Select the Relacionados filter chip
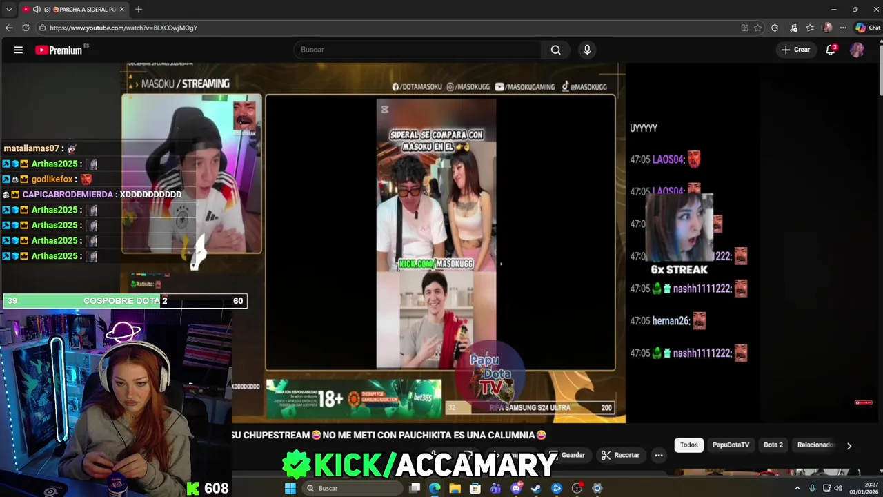The width and height of the screenshot is (883, 497). 815,445
